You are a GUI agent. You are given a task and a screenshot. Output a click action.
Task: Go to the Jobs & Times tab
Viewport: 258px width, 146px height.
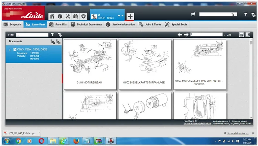tap(150, 24)
